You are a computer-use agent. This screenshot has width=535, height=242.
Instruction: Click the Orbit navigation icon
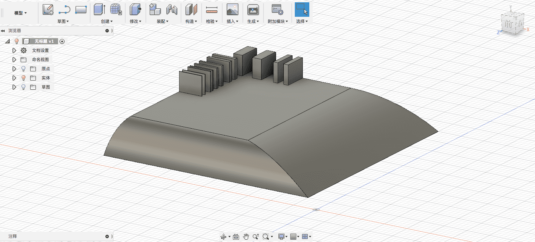(223, 237)
